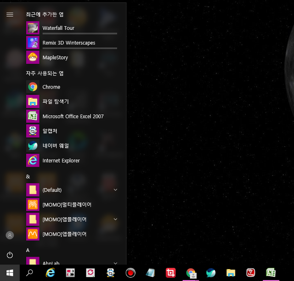Screen dimensions: 294x281
Task: Open Naver Whale on the taskbar
Action: (x=211, y=273)
